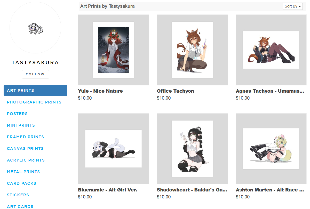Viewport: 310px width, 209px height.
Task: Open the Mini Prints category
Action: 21,125
